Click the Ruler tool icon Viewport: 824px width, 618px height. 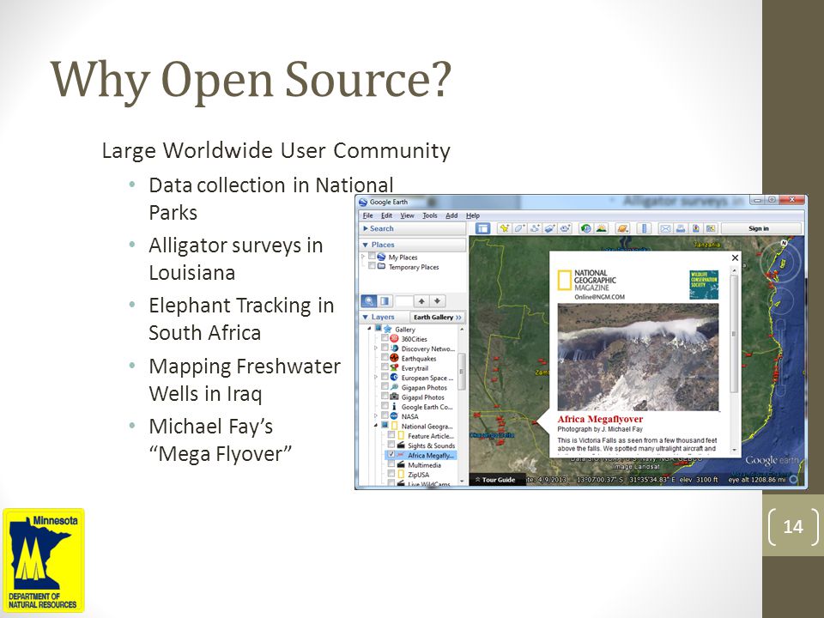pos(644,228)
